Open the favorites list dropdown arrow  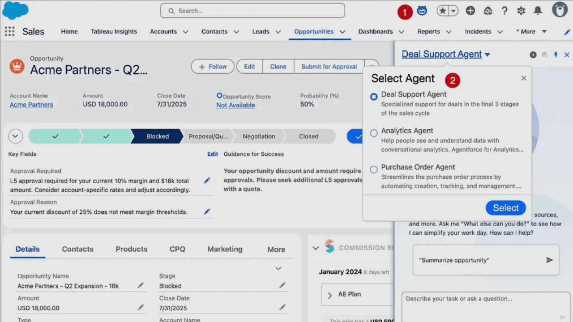[x=453, y=11]
